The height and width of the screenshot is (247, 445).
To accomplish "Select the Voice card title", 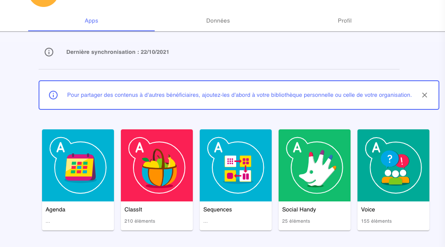I will point(368,210).
